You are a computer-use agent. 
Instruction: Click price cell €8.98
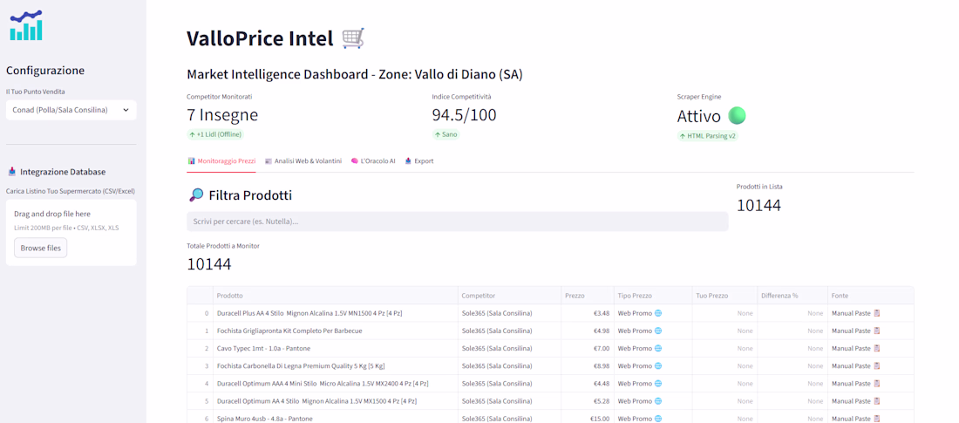pos(587,365)
